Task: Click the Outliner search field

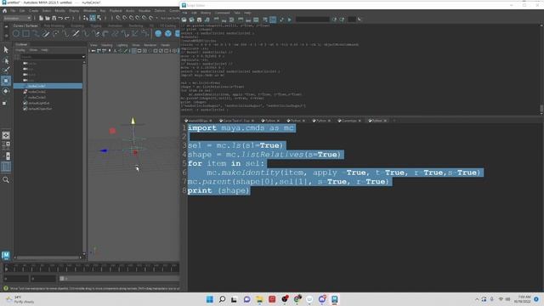Action: point(50,57)
